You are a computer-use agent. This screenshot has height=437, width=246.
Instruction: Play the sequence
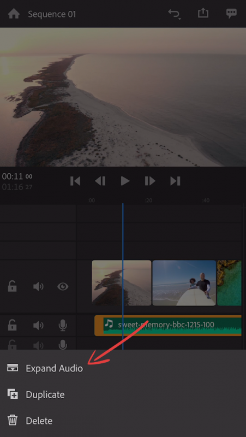click(125, 181)
